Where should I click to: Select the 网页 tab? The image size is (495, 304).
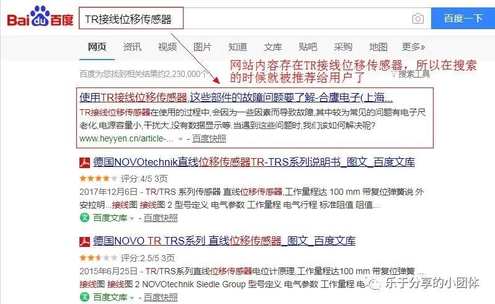click(97, 47)
